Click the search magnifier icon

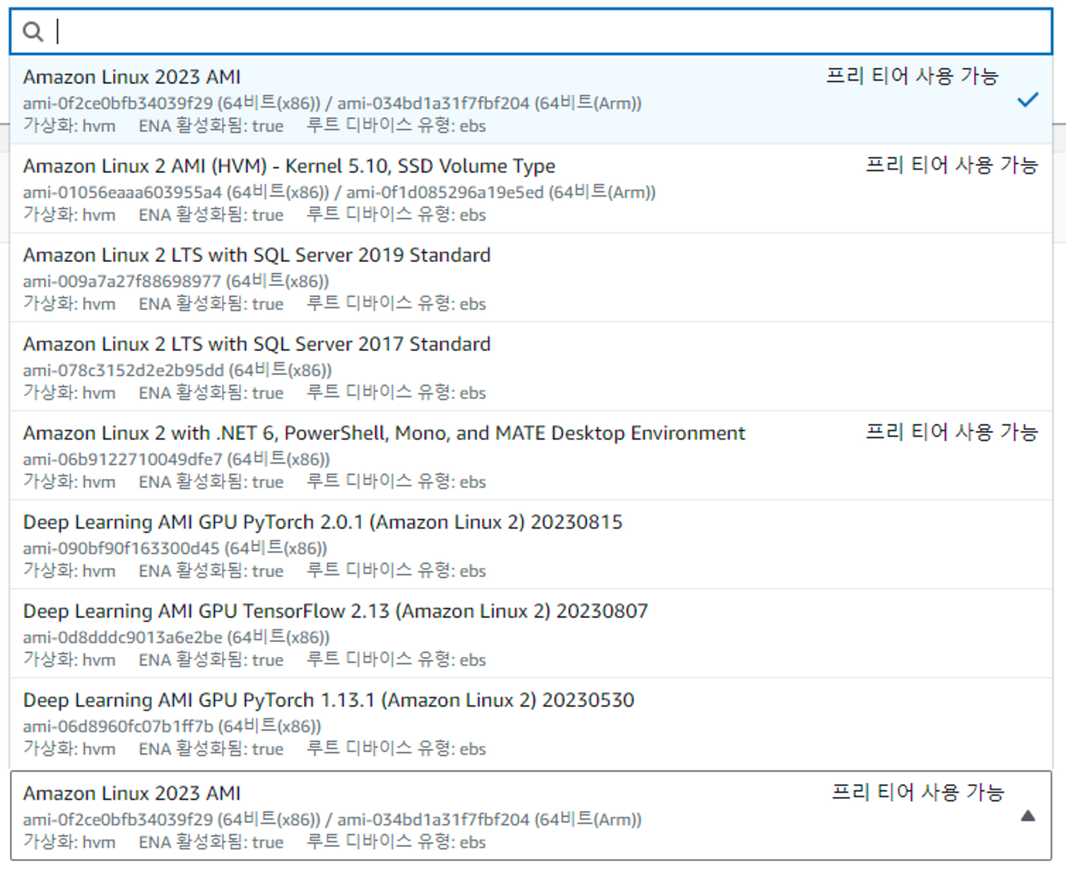[x=33, y=32]
